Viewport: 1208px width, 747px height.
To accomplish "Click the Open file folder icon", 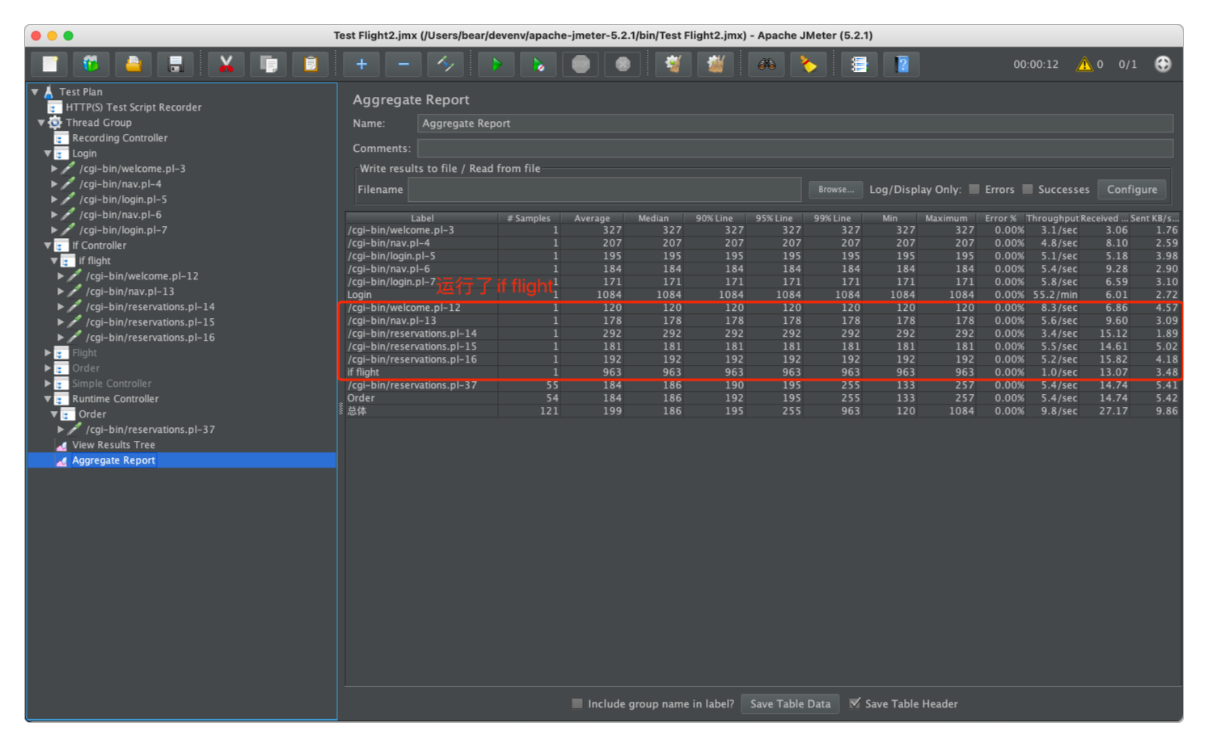I will coord(133,65).
